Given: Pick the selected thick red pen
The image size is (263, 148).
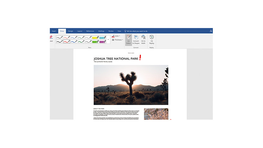Looking at the screenshot, I should (x=67, y=41).
